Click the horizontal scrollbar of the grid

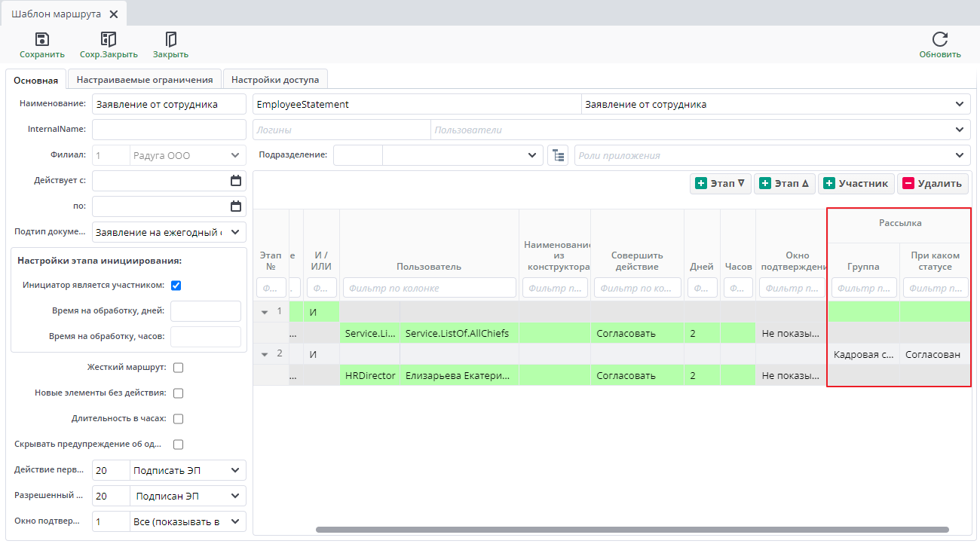pyautogui.click(x=632, y=530)
